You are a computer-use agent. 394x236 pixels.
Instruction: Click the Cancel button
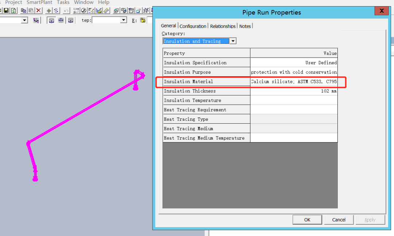tap(339, 220)
